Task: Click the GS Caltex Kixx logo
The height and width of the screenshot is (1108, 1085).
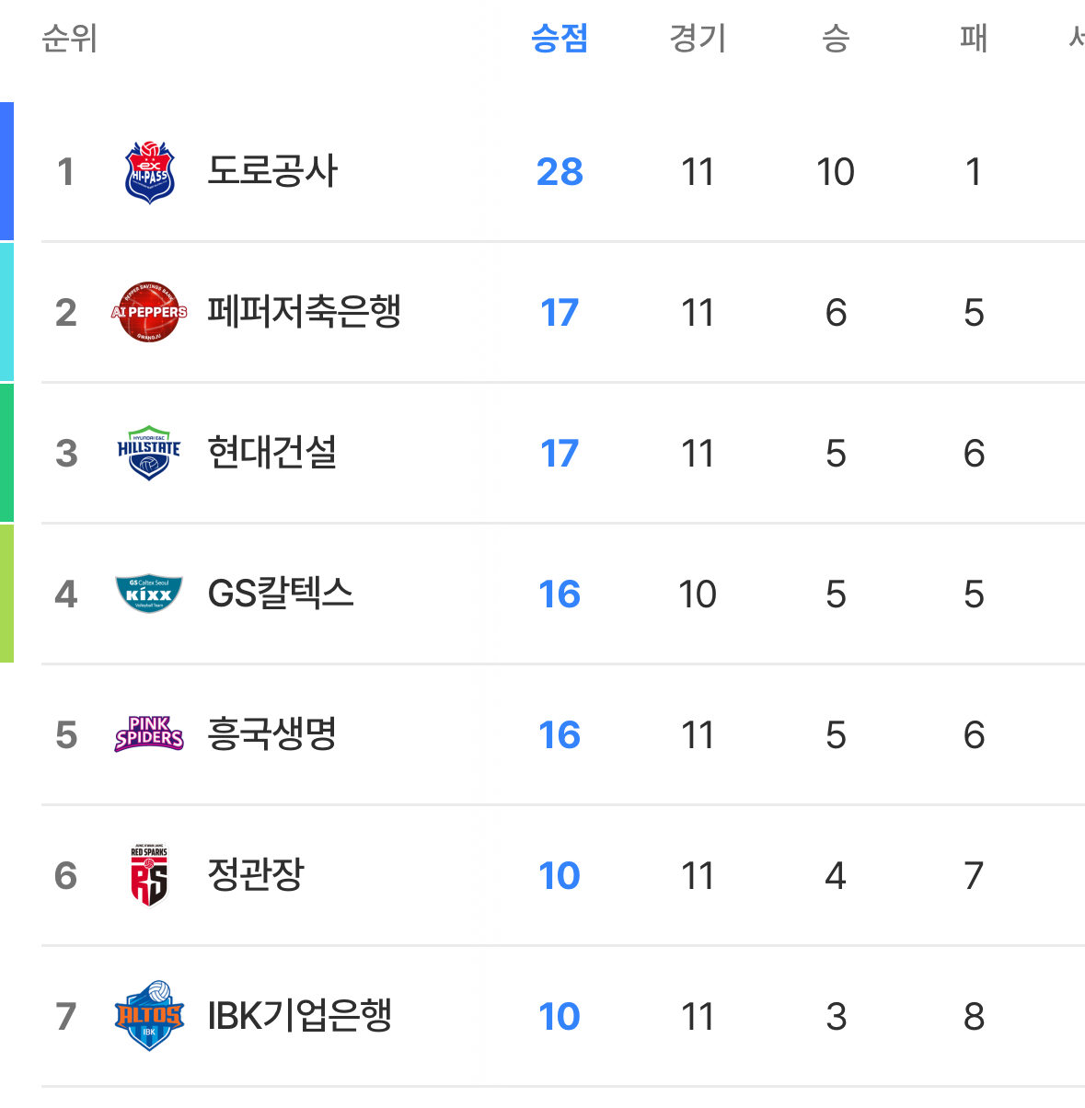Action: 149,594
